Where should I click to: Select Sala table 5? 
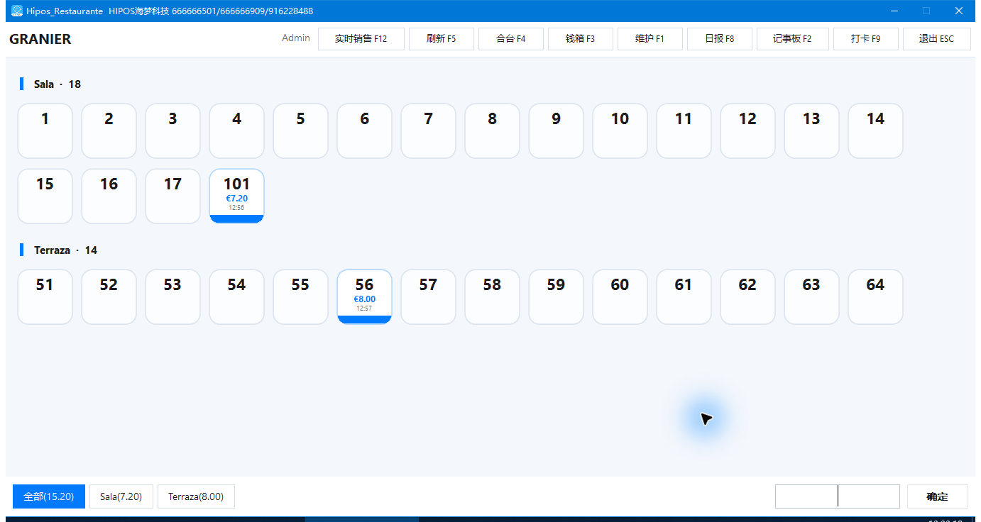[301, 131]
